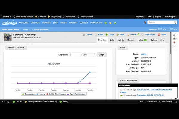Open the Days period dropdown
Image resolution: width=179 pixels, height=119 pixels.
click(89, 55)
